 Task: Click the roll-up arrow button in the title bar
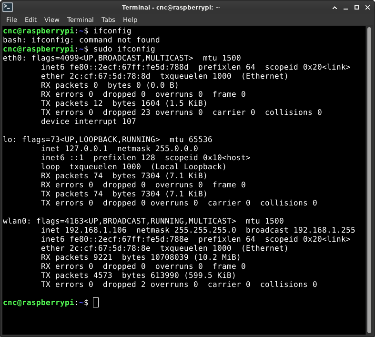(335, 8)
